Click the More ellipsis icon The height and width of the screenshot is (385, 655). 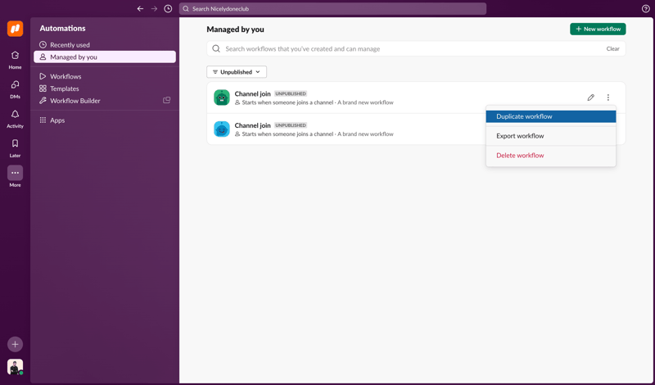15,173
